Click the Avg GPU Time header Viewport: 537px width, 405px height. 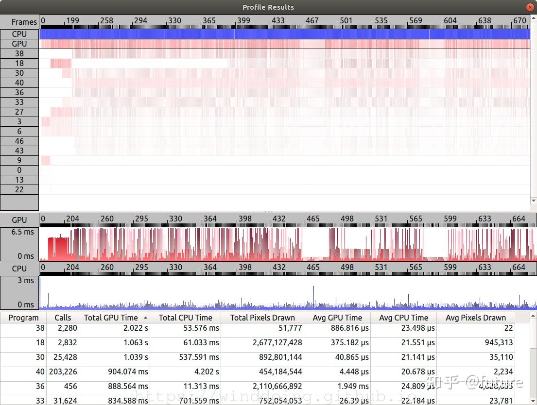tap(337, 318)
